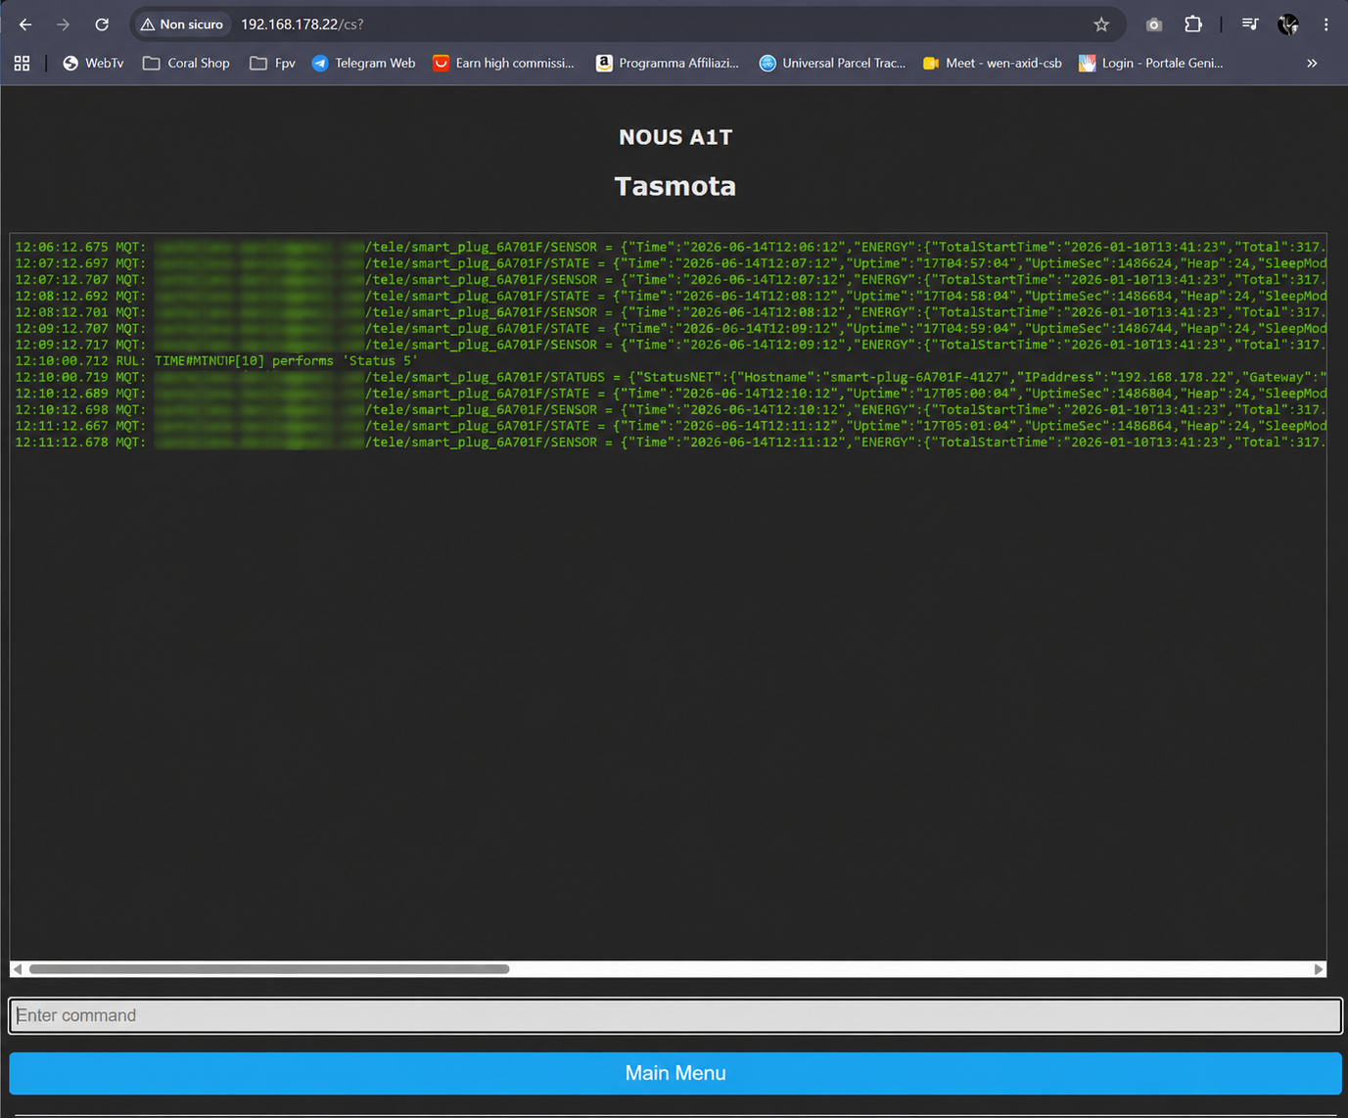1348x1118 pixels.
Task: Bookmark this page with the star icon
Action: point(1101,24)
